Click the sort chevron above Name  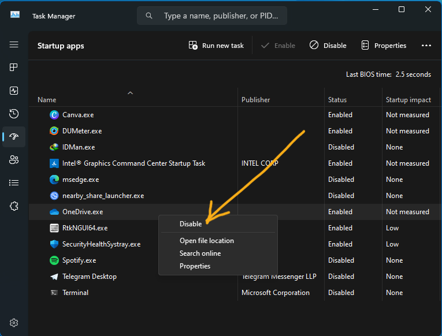click(x=130, y=93)
